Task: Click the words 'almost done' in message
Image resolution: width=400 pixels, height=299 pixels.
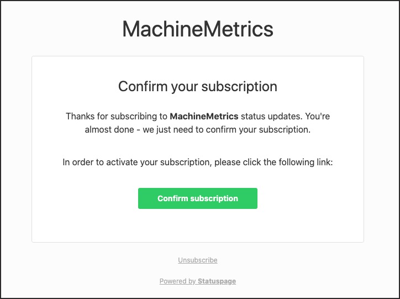Action: pyautogui.click(x=109, y=129)
